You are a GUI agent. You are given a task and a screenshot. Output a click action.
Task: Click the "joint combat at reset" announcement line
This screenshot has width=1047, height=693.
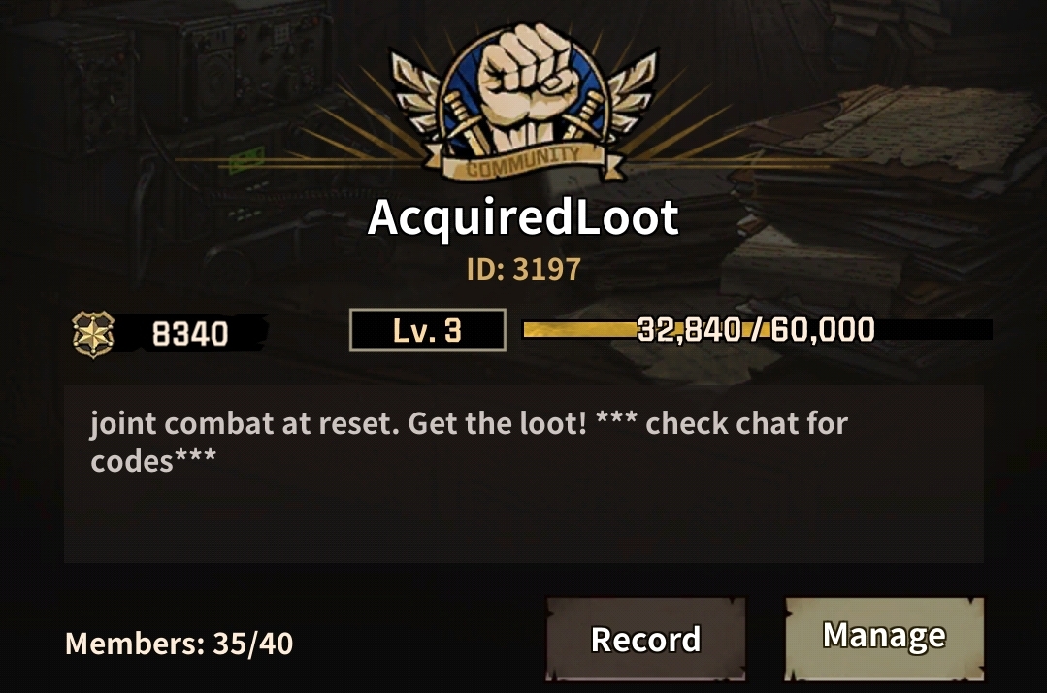point(245,423)
